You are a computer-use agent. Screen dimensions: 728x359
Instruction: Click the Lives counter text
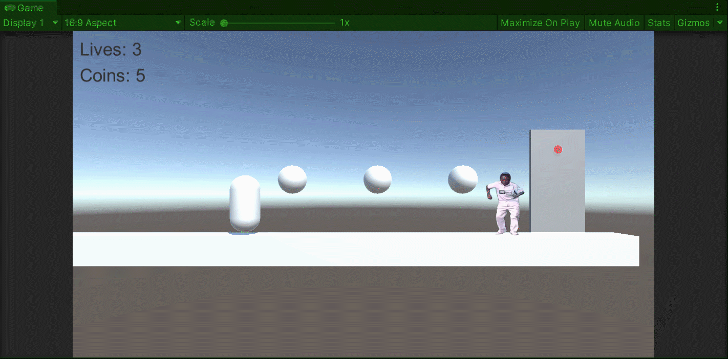(110, 50)
